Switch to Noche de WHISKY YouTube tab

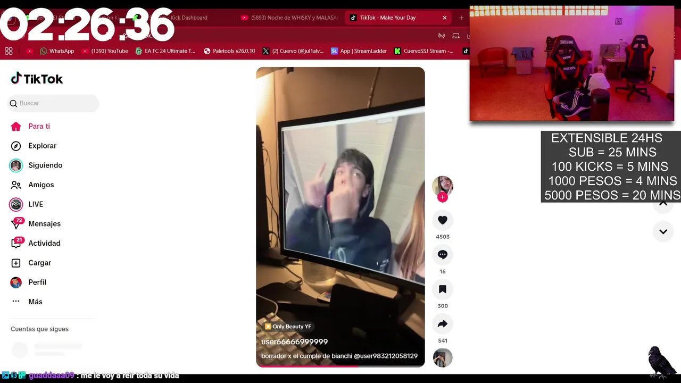[289, 18]
